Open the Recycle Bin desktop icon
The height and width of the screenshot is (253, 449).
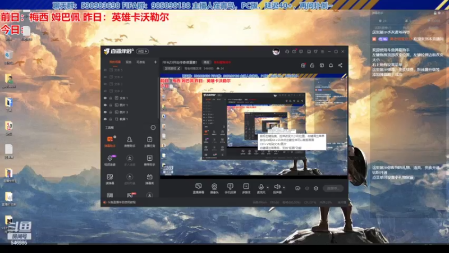coord(8,57)
